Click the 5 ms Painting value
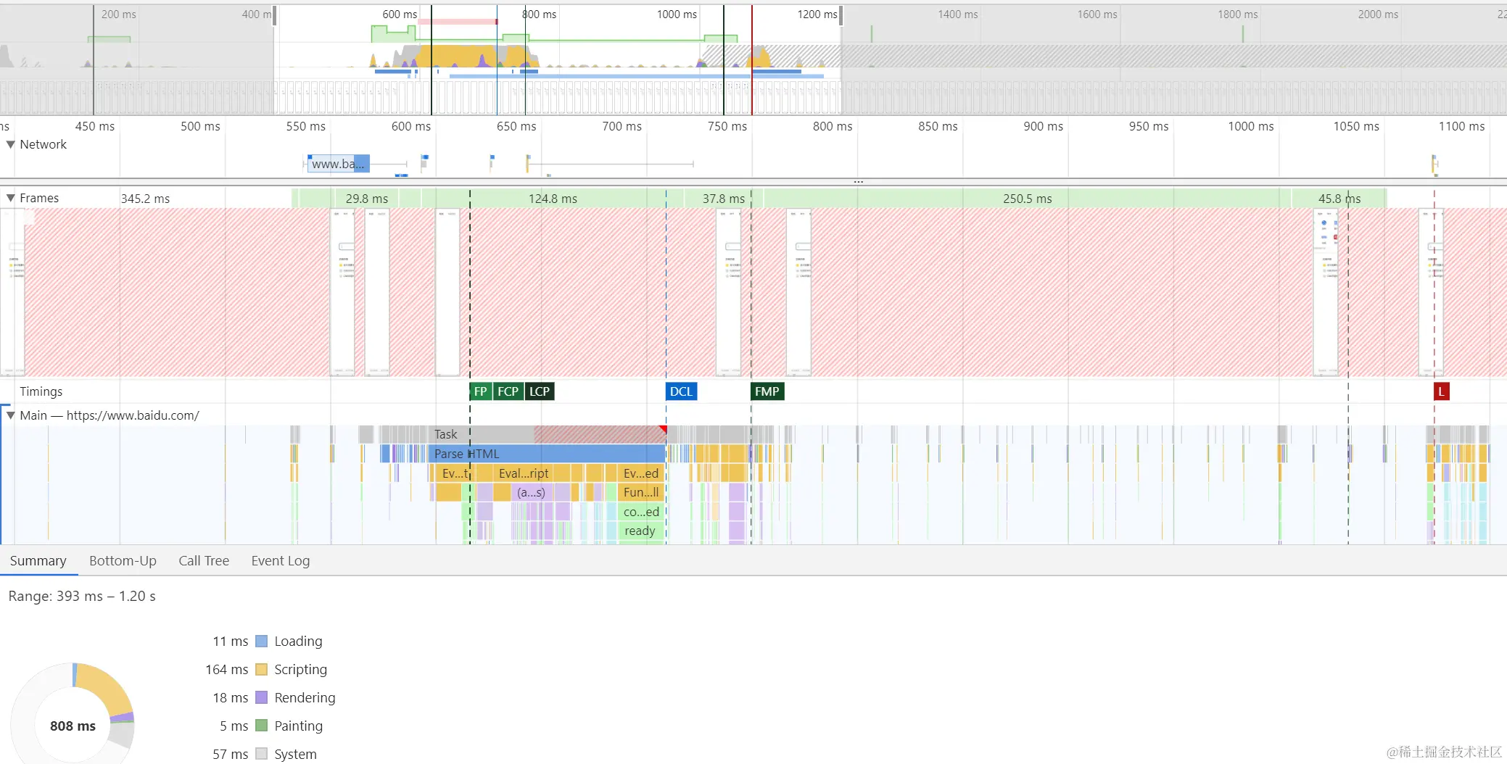 [234, 726]
